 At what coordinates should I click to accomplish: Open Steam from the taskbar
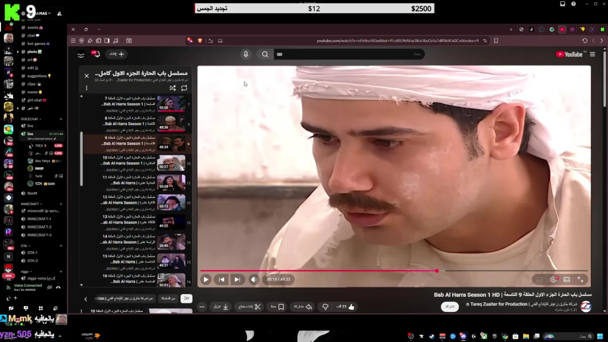point(432,336)
